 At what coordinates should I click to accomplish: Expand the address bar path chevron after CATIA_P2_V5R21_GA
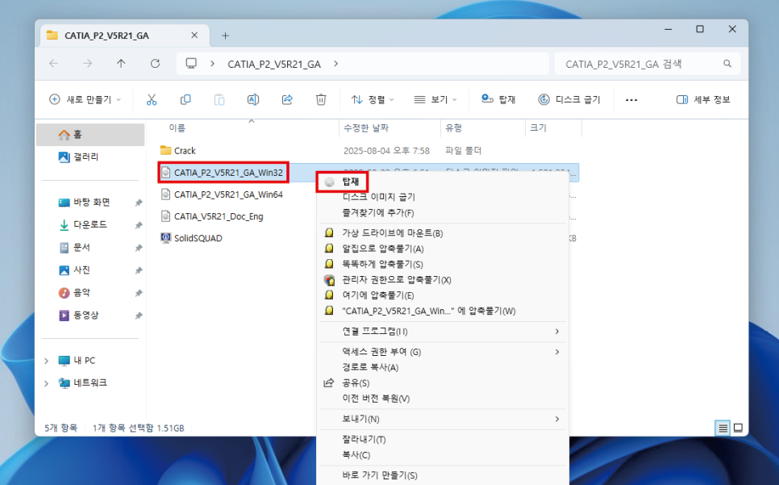point(335,64)
